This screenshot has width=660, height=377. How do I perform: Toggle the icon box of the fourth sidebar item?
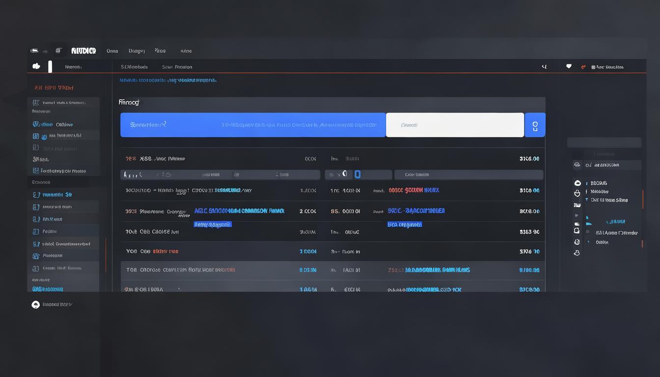(x=35, y=148)
